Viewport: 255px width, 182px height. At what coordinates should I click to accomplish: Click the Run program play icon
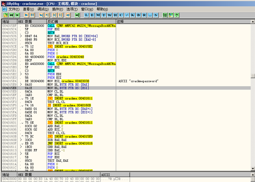26,15
